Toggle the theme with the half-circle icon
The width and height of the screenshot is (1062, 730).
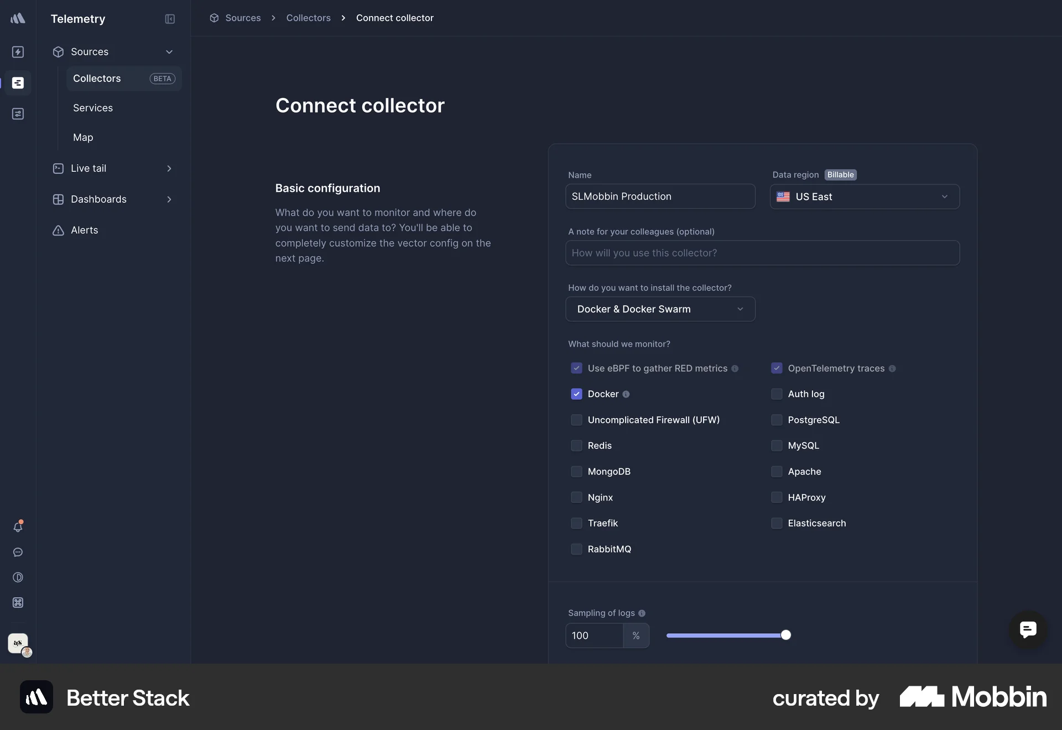(x=18, y=577)
